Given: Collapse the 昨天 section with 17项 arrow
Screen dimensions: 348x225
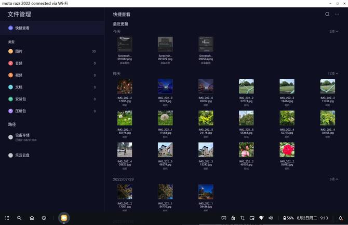Looking at the screenshot, I should click(x=333, y=74).
